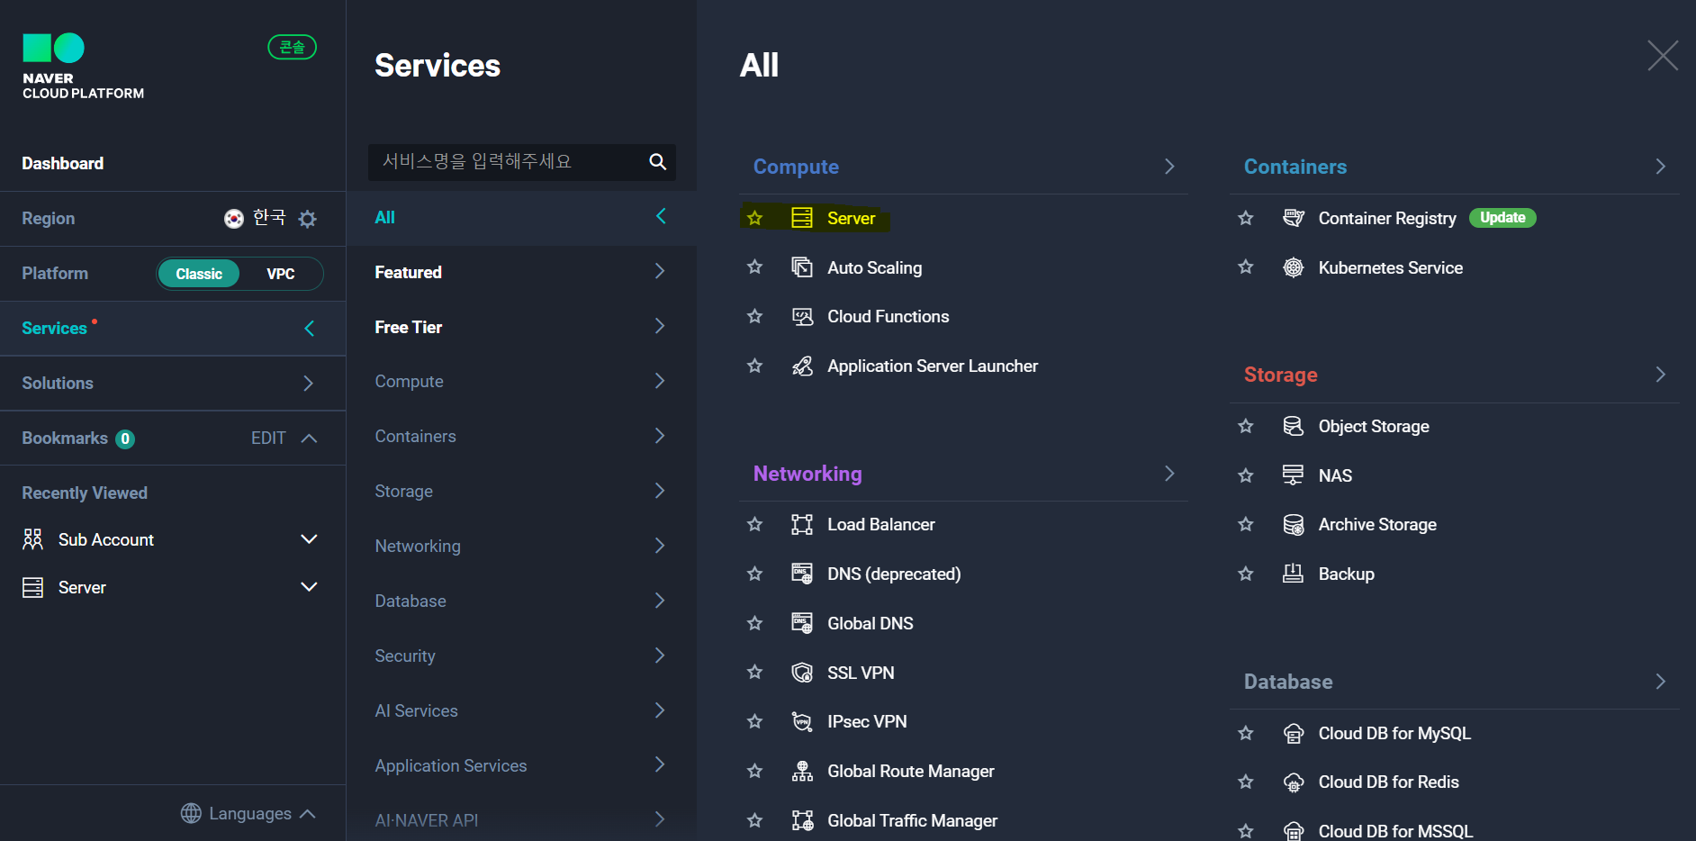This screenshot has height=841, width=1696.
Task: Collapse the Bookmarks section arrow
Action: (x=309, y=439)
